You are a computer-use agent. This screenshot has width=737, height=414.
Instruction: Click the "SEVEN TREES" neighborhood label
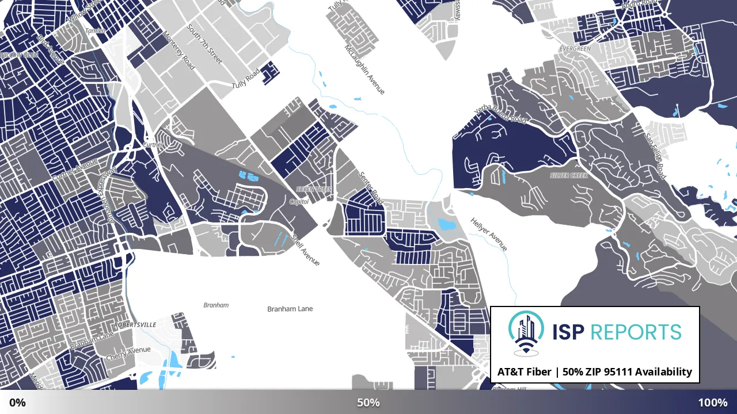(x=314, y=189)
